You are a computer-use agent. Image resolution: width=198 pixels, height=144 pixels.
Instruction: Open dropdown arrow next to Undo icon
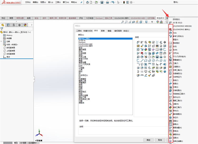[x=116, y=2]
